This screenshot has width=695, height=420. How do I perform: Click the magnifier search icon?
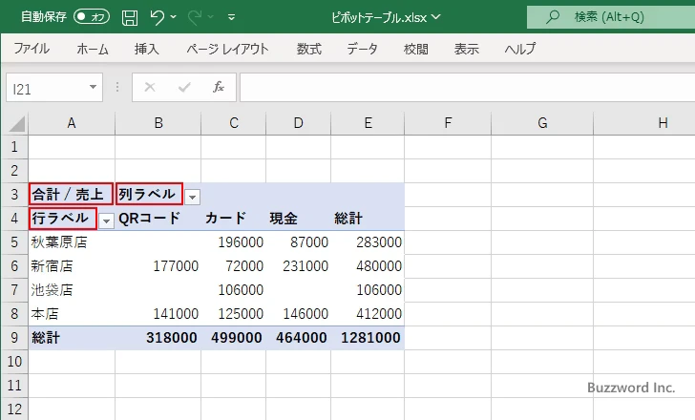[x=552, y=17]
